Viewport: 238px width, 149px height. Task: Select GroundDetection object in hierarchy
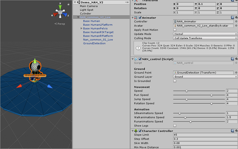94,44
